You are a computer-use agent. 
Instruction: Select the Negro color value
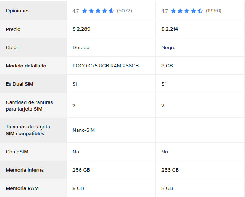pos(168,48)
